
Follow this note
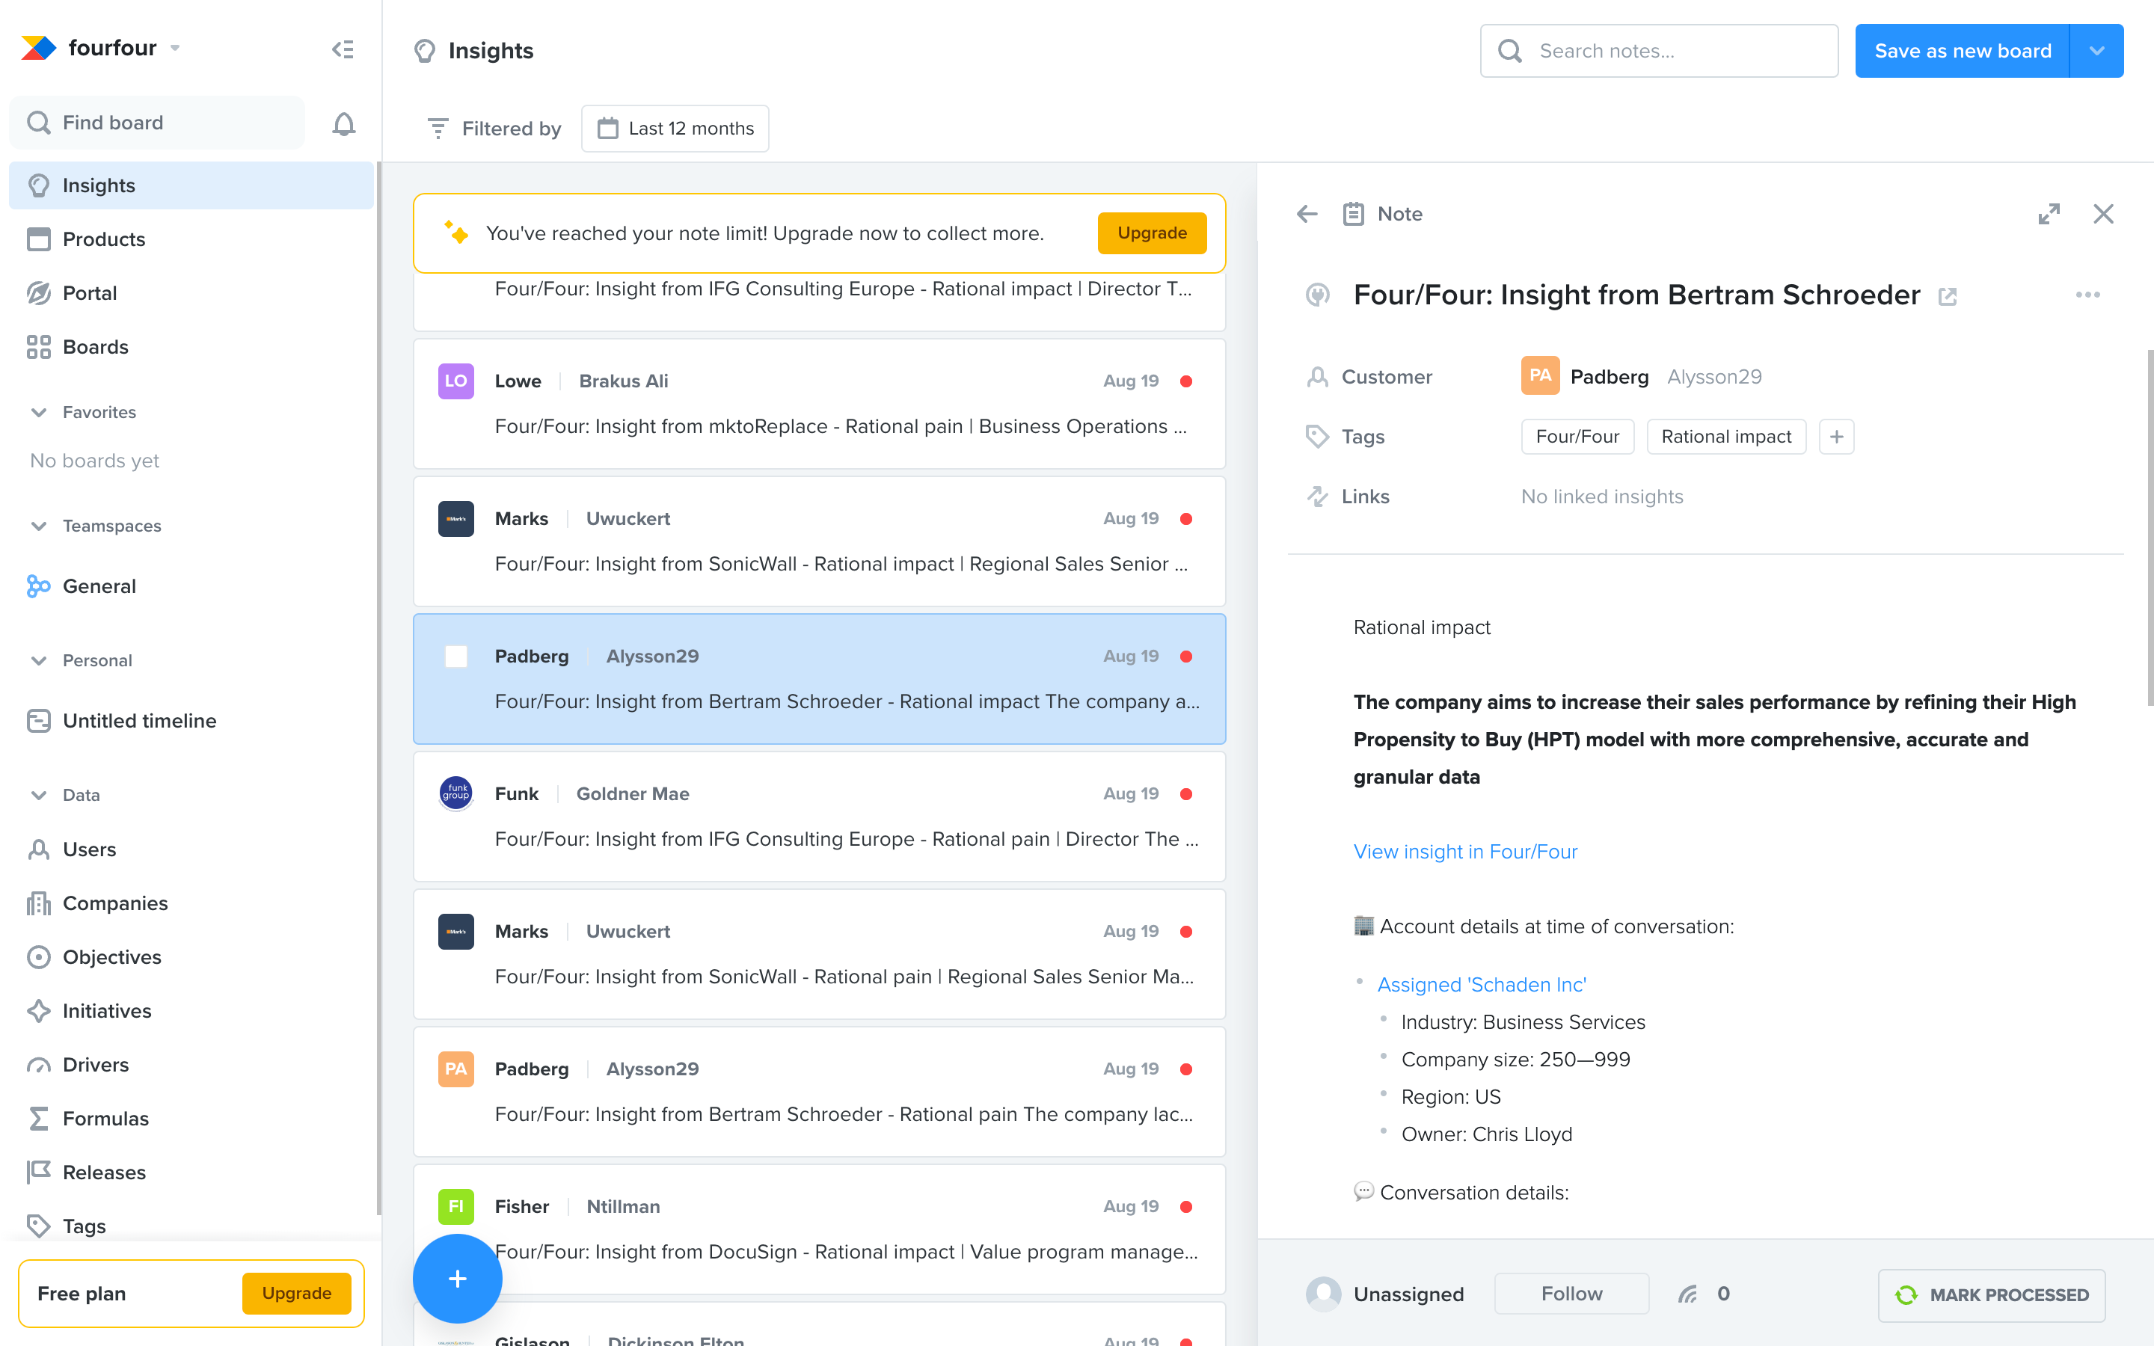(1571, 1294)
